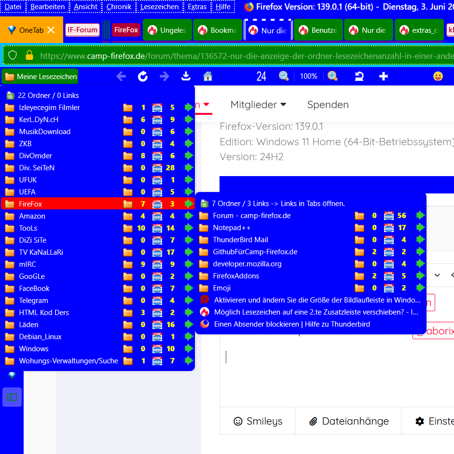Click the white plus toolbar icon
This screenshot has width=454, height=454.
384,76
